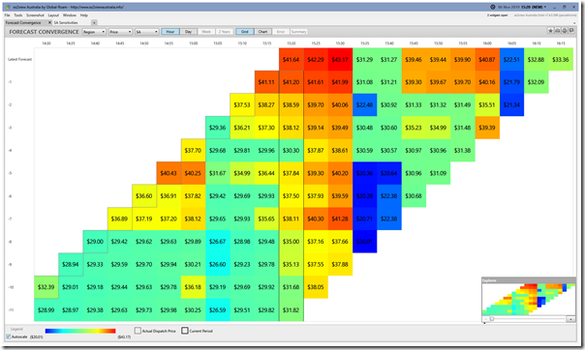This screenshot has width=585, height=350.
Task: Click the print icon in widget toolbar
Action: click(557, 31)
